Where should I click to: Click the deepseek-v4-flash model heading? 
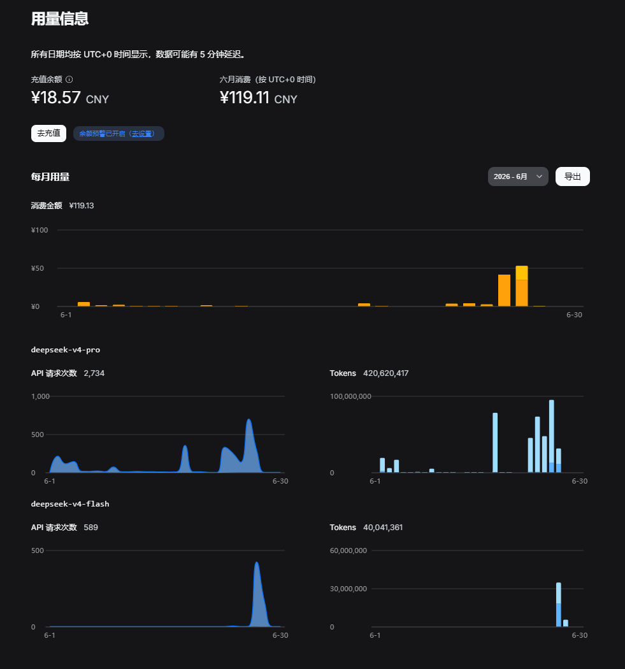click(x=70, y=504)
